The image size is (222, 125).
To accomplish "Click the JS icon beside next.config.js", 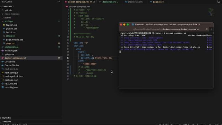I will pyautogui.click(x=2, y=73).
